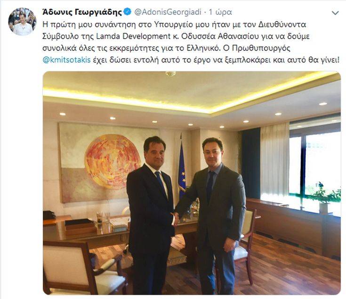This screenshot has width=346, height=299.
Task: Click the orange sun painting in the photo
Action: pyautogui.click(x=113, y=162)
